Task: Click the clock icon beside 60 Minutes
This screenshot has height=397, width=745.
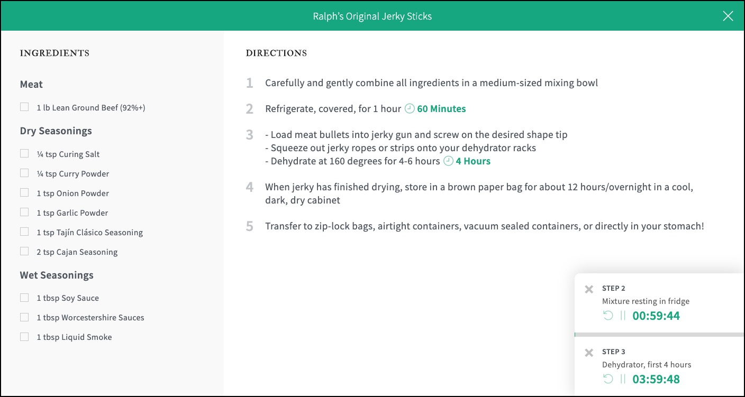Action: pyautogui.click(x=410, y=109)
